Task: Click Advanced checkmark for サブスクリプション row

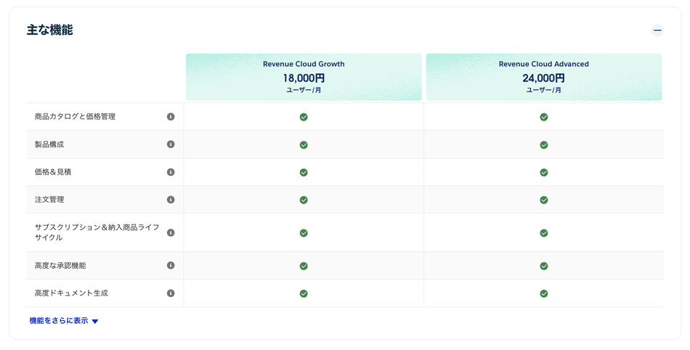Action: (544, 233)
